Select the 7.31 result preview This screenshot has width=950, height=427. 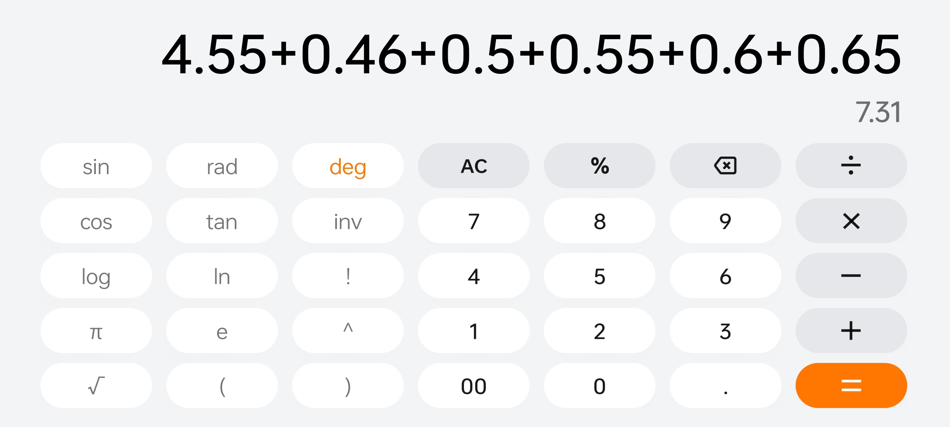[878, 112]
